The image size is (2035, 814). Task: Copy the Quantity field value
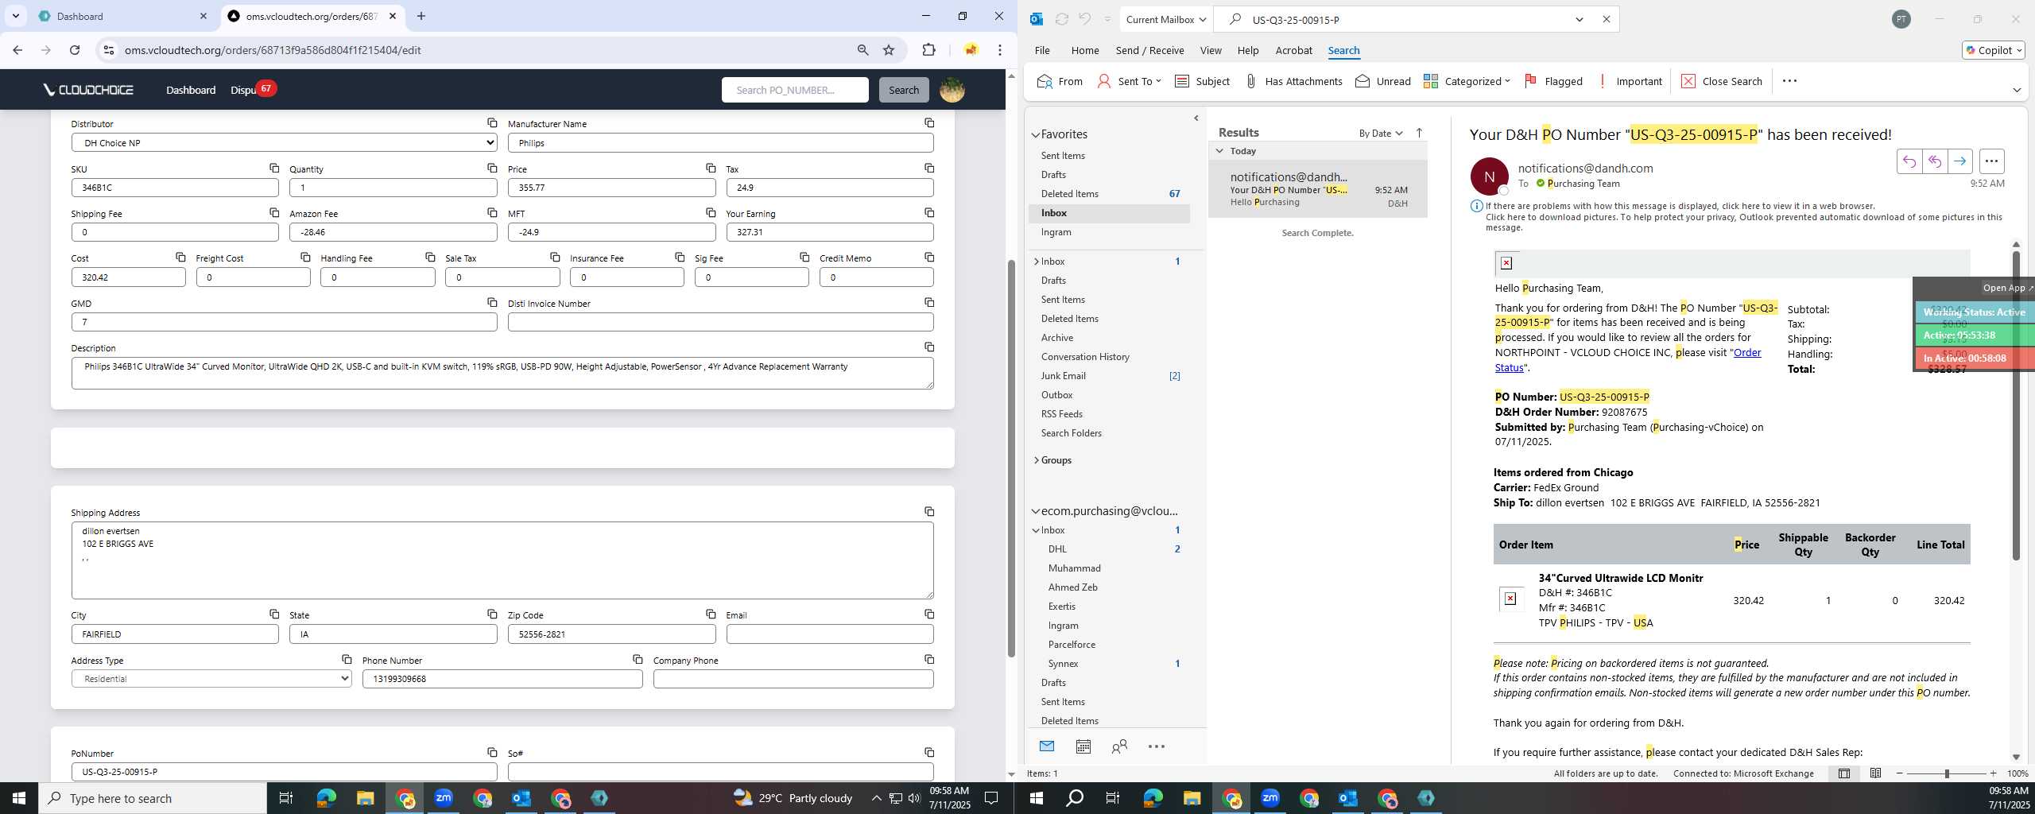tap(492, 168)
